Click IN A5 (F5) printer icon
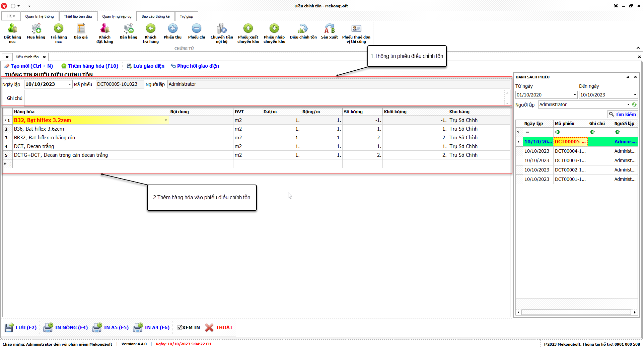 point(97,327)
